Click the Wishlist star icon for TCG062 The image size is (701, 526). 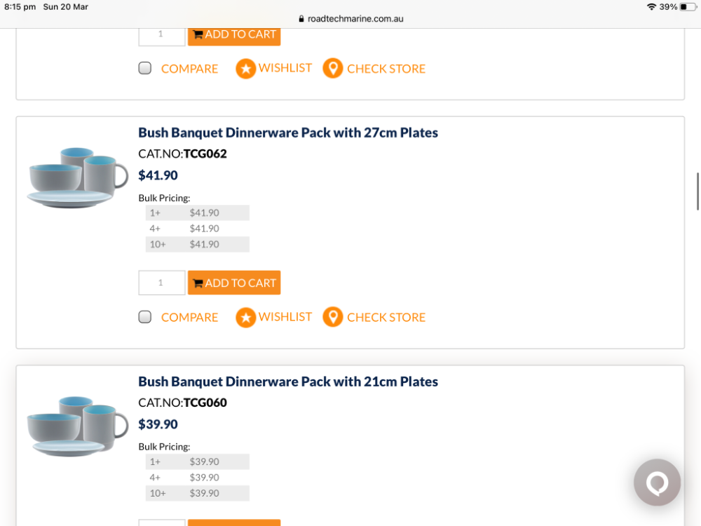pyautogui.click(x=245, y=318)
